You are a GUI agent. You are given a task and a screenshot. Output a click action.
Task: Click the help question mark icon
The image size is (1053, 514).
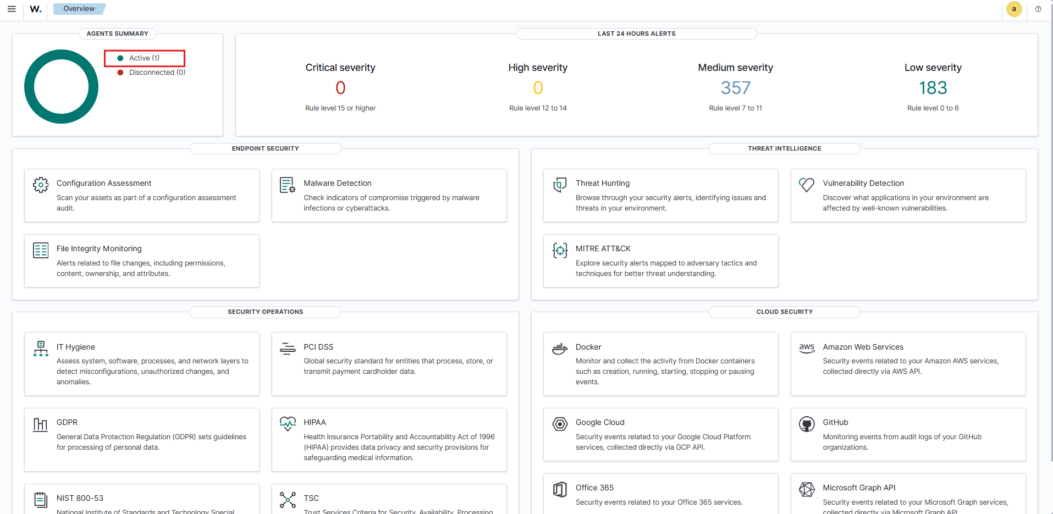(1038, 9)
